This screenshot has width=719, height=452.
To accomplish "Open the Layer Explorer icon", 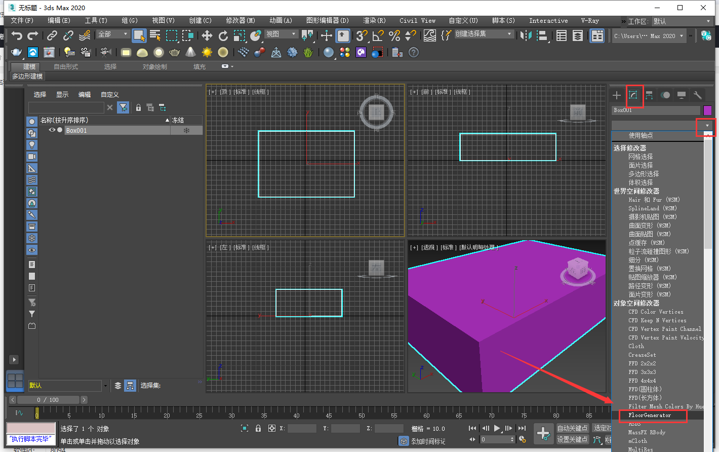I will (578, 35).
